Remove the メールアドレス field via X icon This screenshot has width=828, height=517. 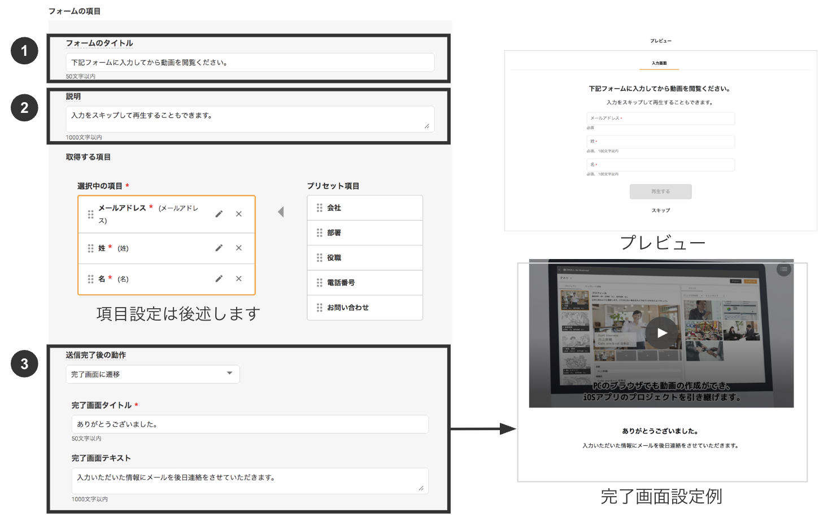point(238,214)
